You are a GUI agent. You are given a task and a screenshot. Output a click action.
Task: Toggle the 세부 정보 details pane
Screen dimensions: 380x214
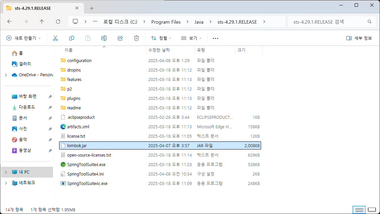(x=359, y=38)
